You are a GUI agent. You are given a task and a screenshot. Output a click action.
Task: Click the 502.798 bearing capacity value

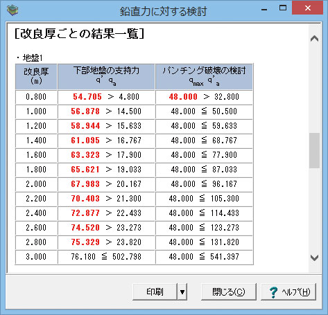pyautogui.click(x=127, y=257)
